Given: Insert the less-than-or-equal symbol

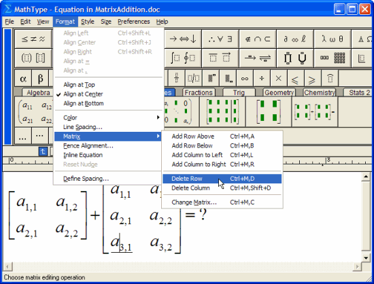Looking at the screenshot, I should click(x=295, y=78).
